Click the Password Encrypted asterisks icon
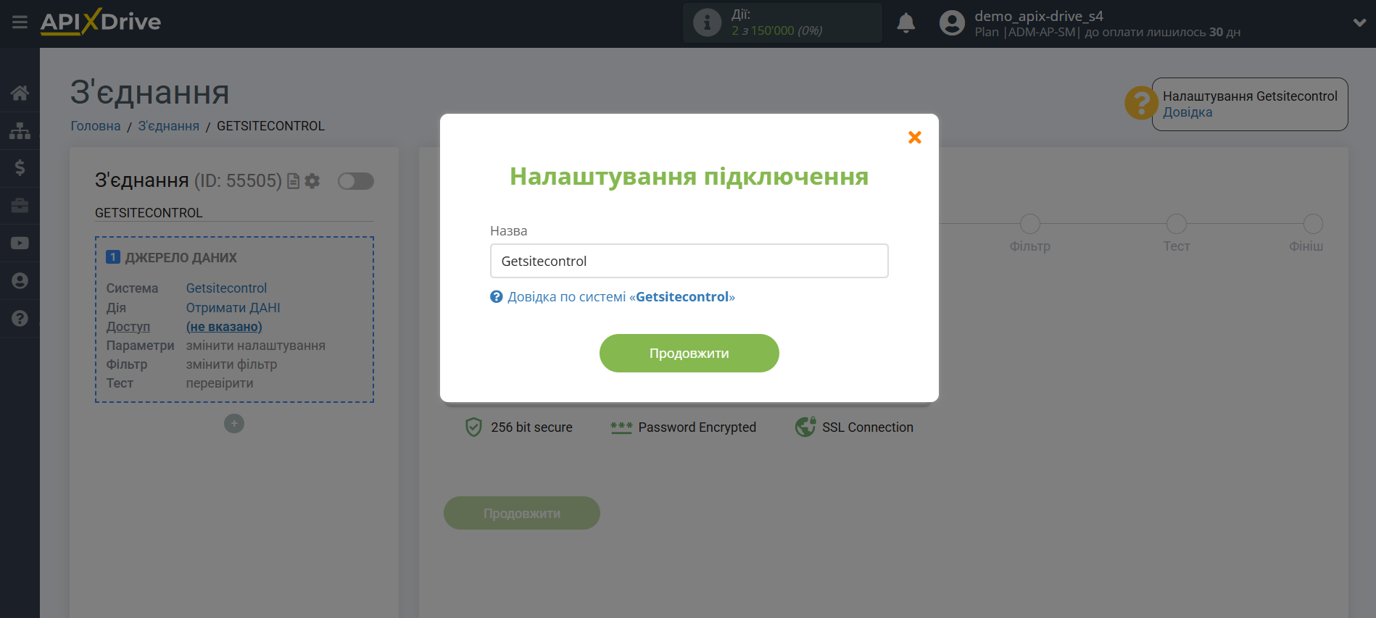Screen dimensions: 1376x618 coord(621,427)
